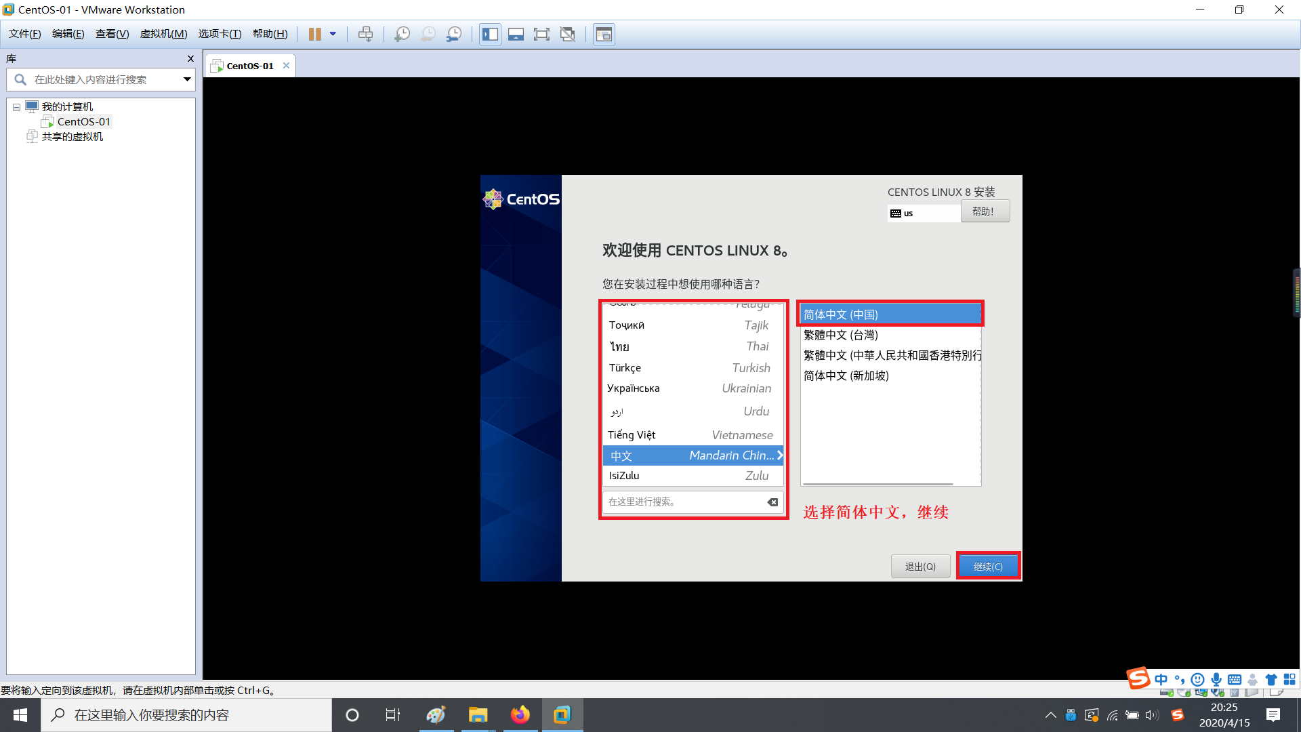Open the Windows notification center
The image size is (1301, 732).
(x=1273, y=715)
